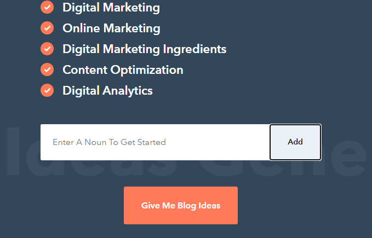Click the word Content in fourth entry
Screen dimensions: 372x238
click(x=85, y=70)
